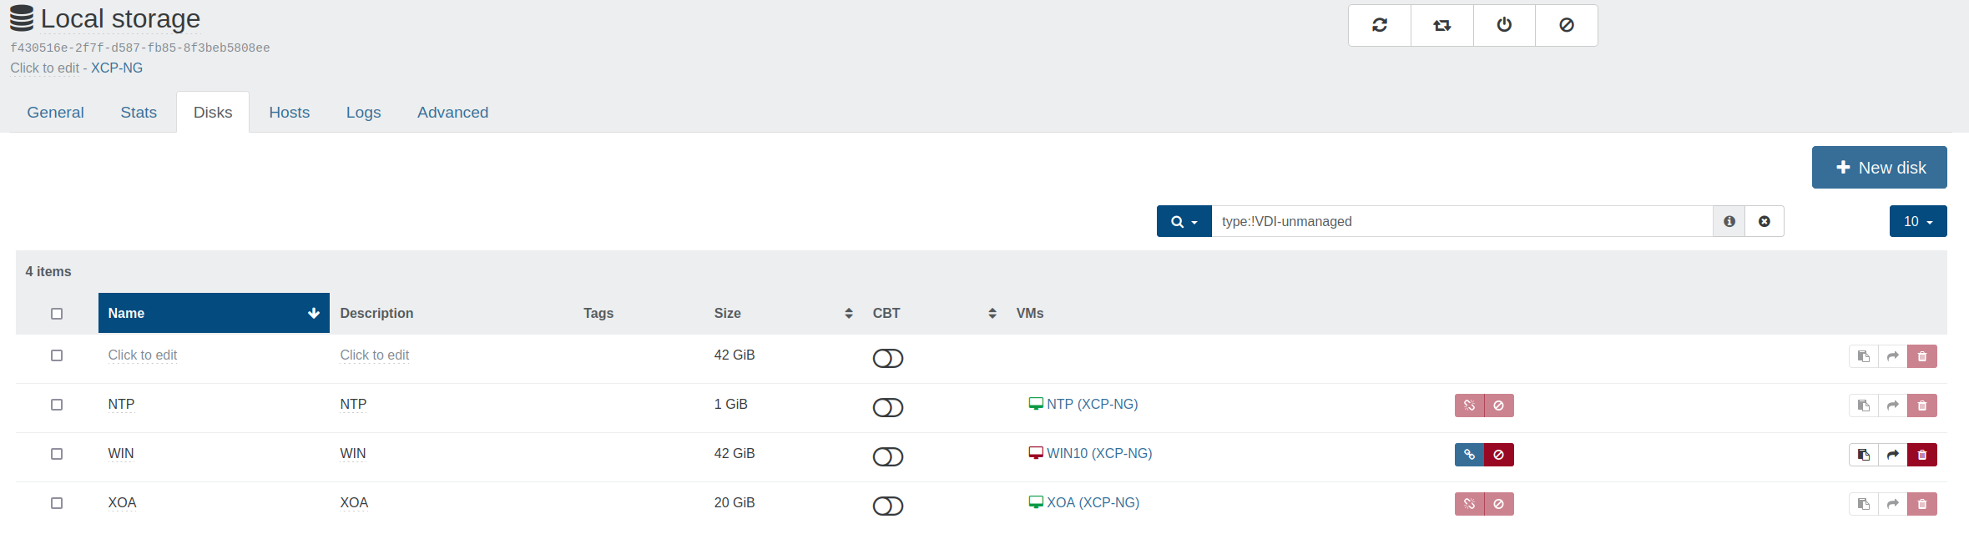Show filter syntax info icon

pos(1729,221)
